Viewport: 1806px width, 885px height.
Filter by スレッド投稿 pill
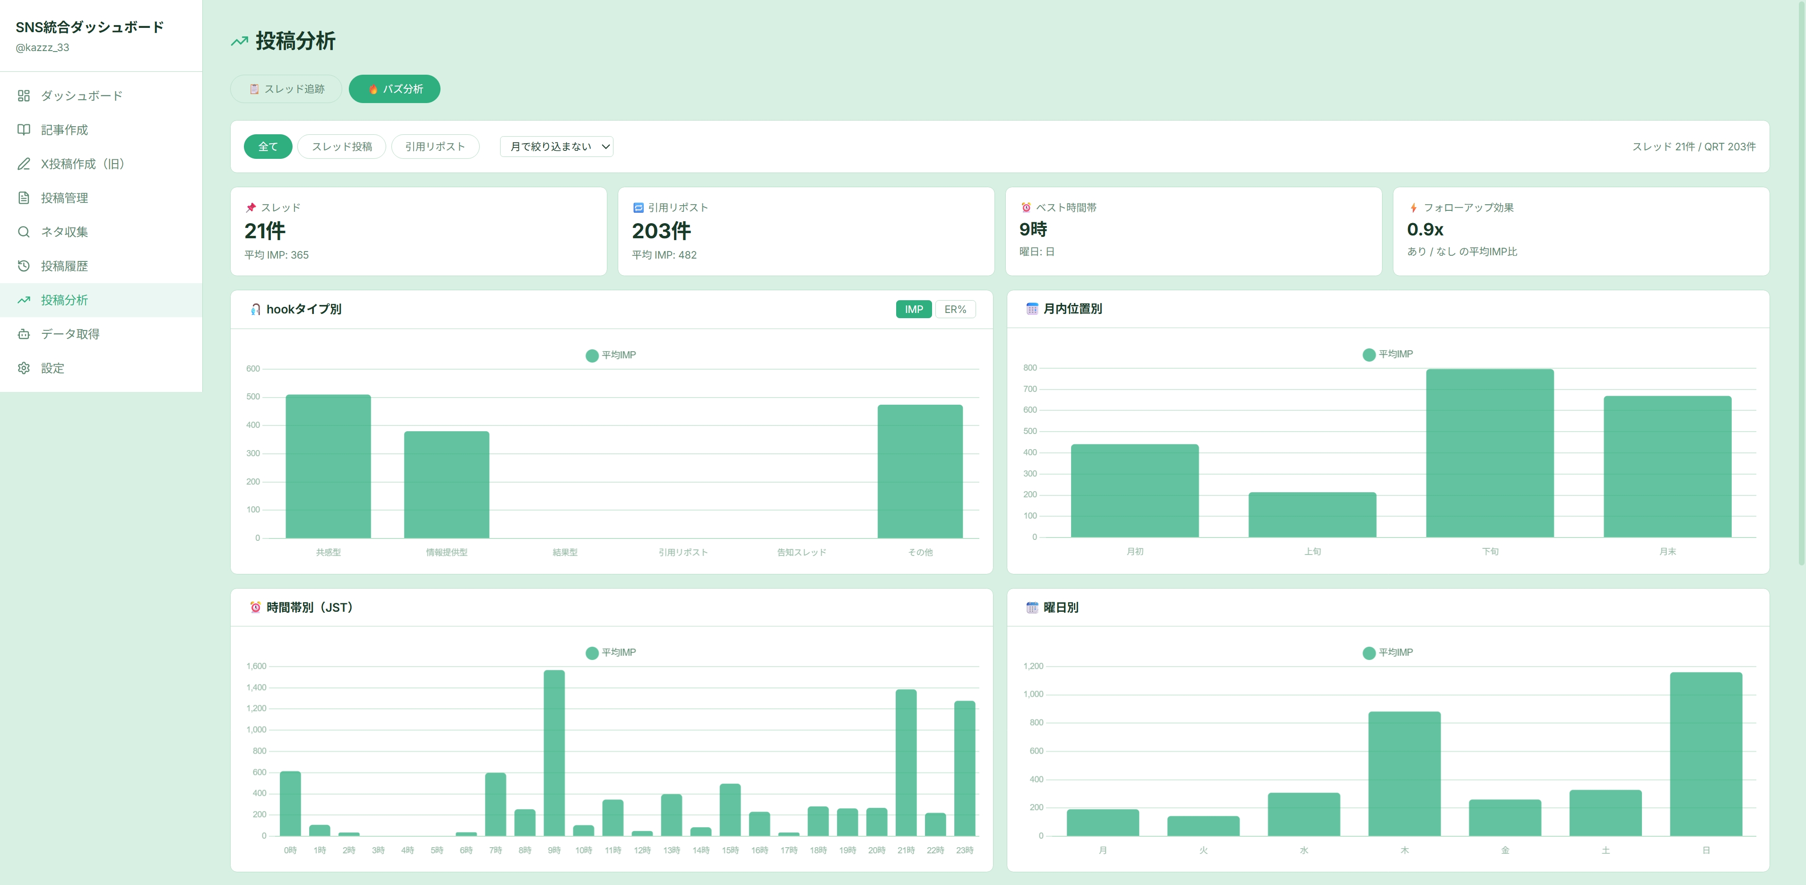click(341, 147)
